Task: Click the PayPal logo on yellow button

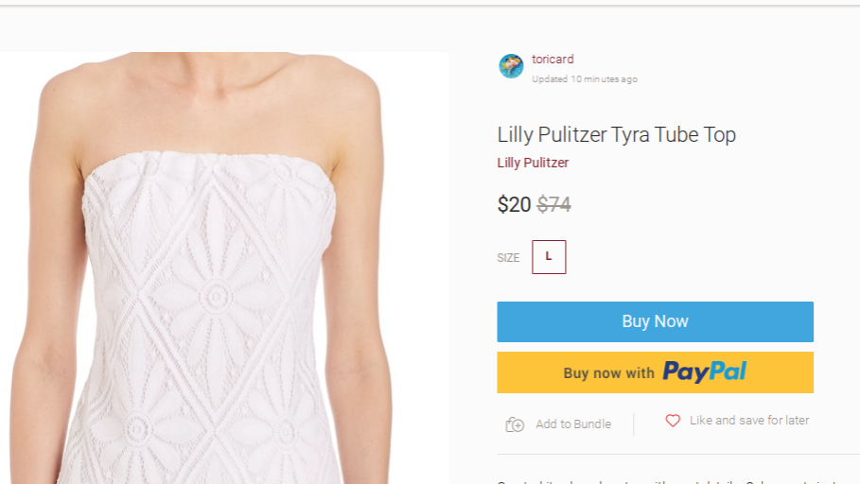Action: tap(704, 372)
